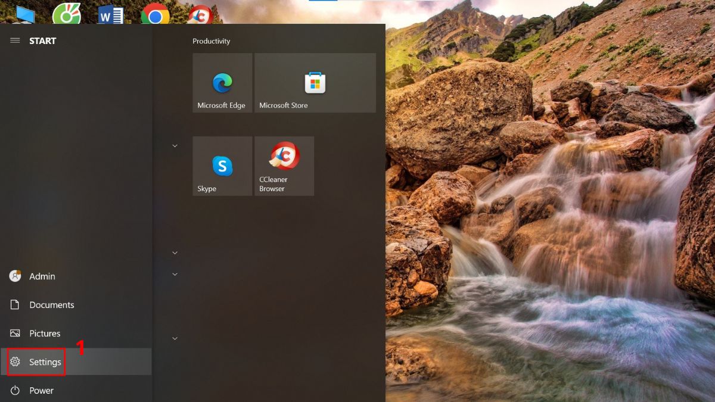Select the Productivity group header
Image resolution: width=715 pixels, height=402 pixels.
click(212, 41)
